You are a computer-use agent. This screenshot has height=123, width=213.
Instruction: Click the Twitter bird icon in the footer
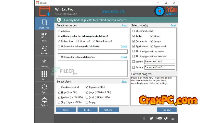(x=151, y=118)
